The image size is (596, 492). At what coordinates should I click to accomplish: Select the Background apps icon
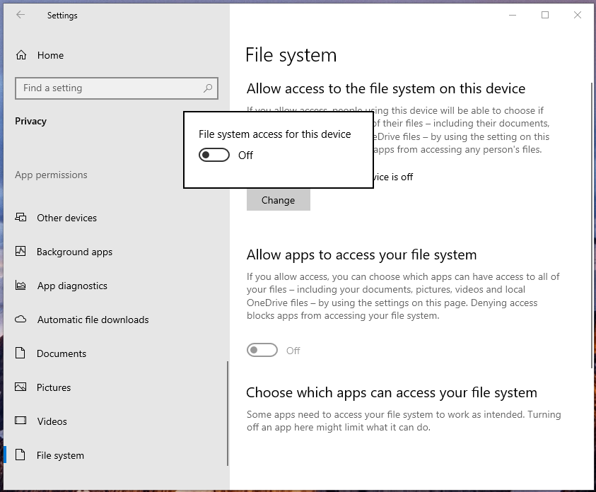coord(21,252)
